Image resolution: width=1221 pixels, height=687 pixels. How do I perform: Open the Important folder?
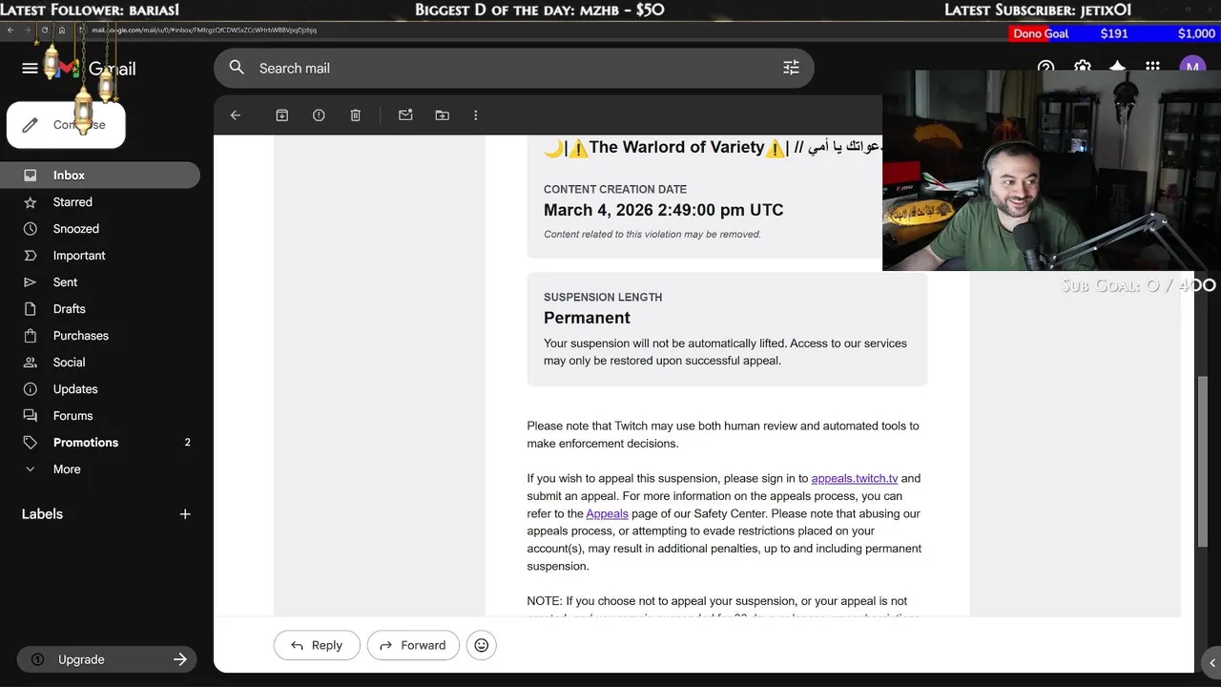tap(100, 256)
